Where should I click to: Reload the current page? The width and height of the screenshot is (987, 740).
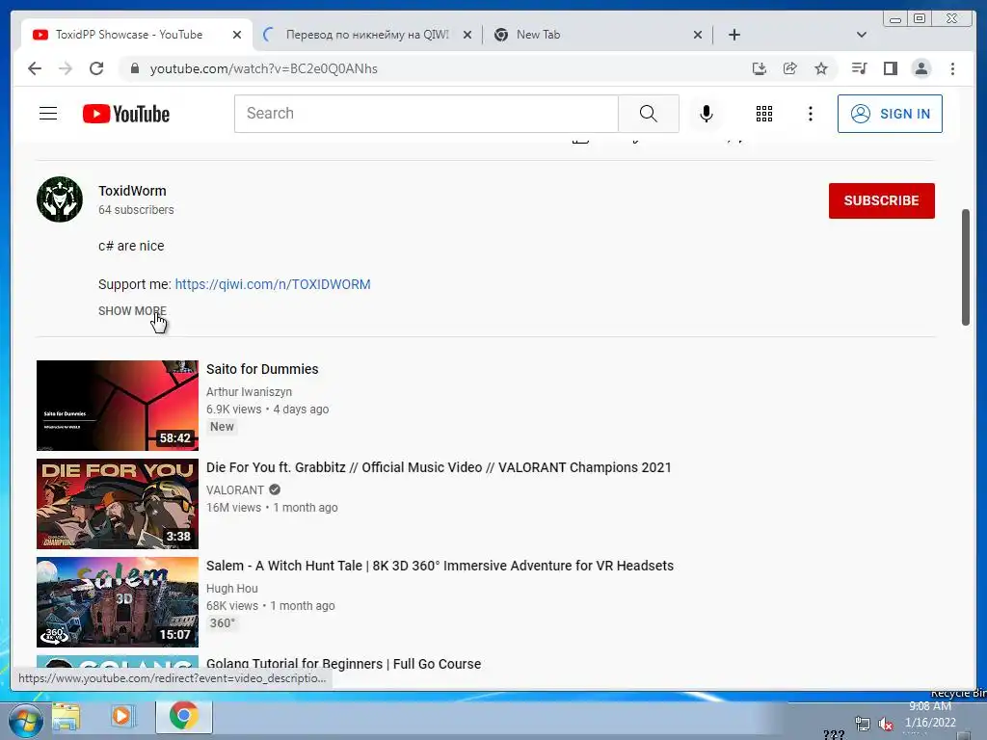point(96,68)
